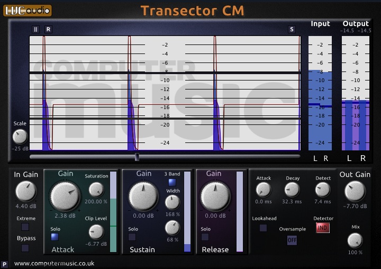Click the Sustain section level meter

coord(187,212)
